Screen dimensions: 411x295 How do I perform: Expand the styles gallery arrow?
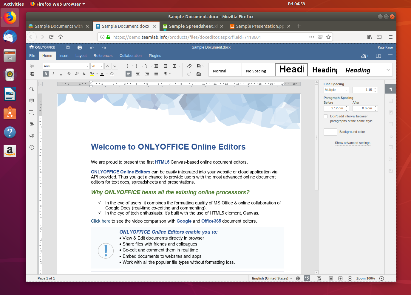[x=388, y=70]
